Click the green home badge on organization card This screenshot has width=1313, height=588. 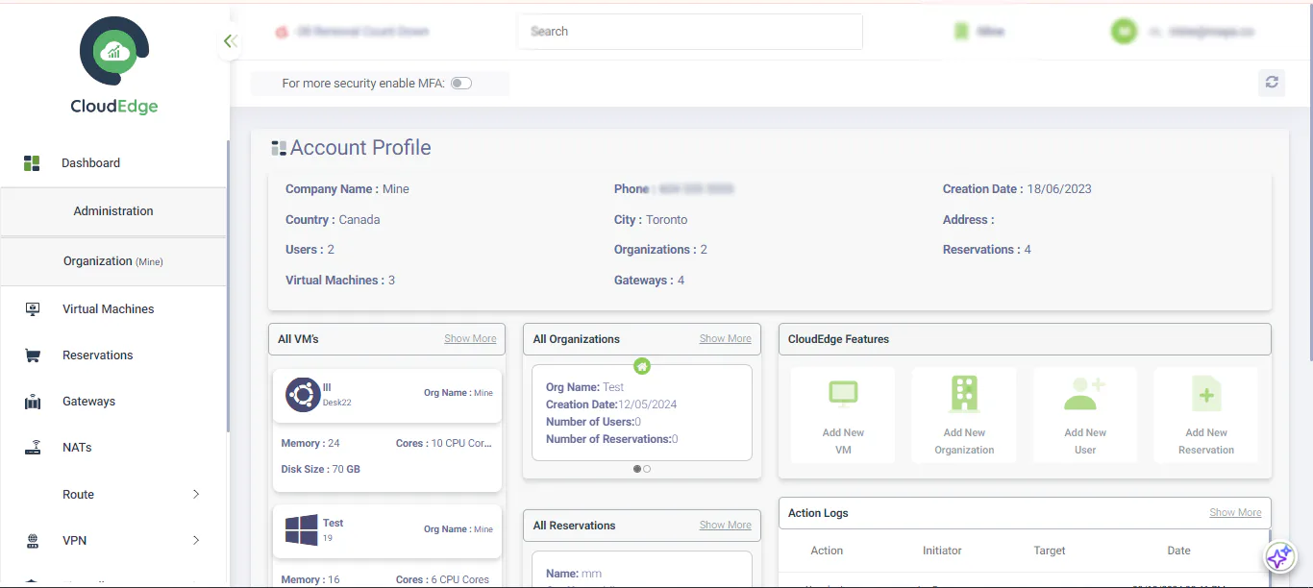coord(642,365)
